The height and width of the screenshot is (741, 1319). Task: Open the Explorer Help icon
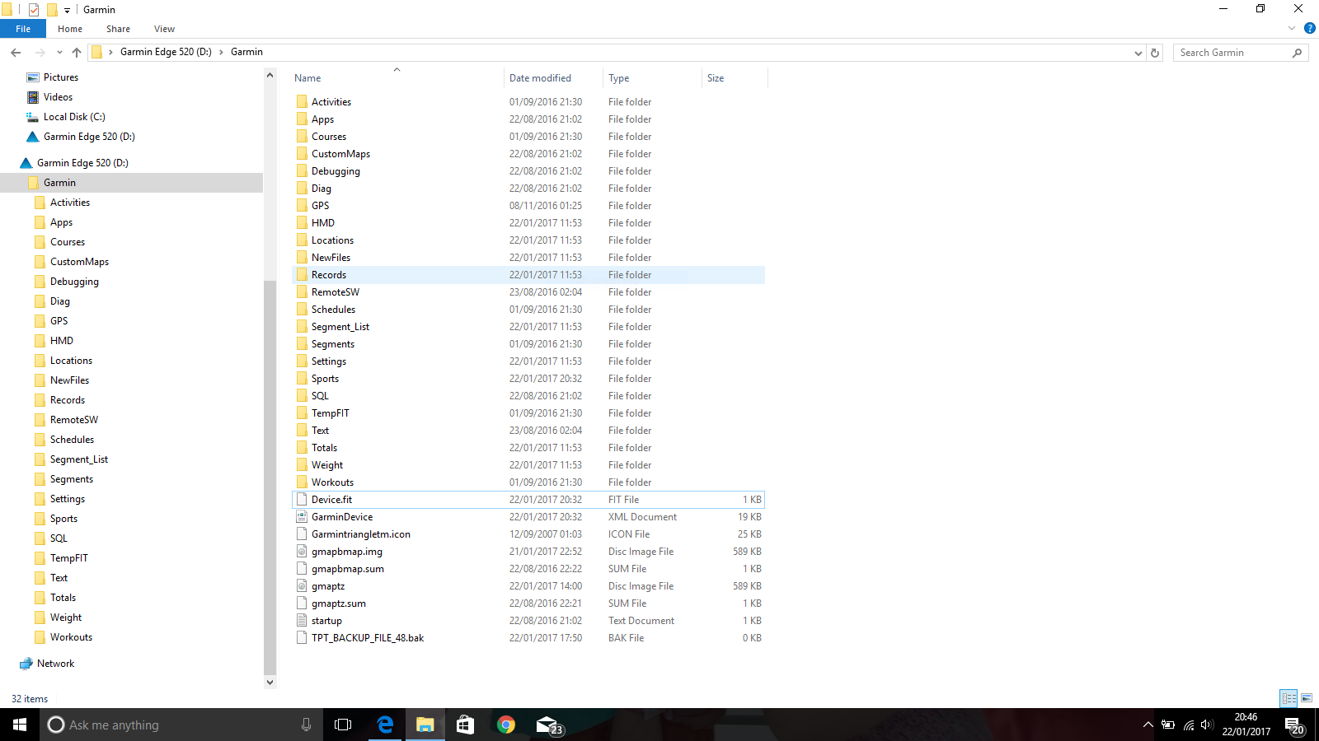(x=1309, y=28)
